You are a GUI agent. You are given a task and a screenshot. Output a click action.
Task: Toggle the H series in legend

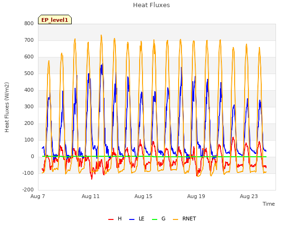115,218
